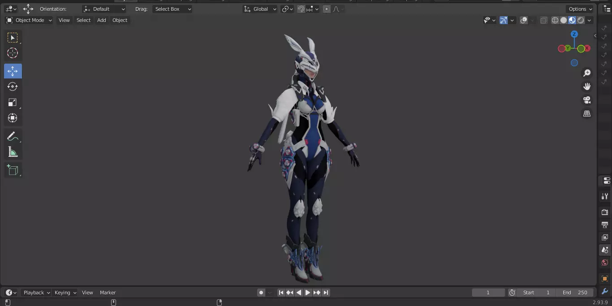Viewport: 612px width, 306px height.
Task: Play the animation forward
Action: [x=308, y=293]
